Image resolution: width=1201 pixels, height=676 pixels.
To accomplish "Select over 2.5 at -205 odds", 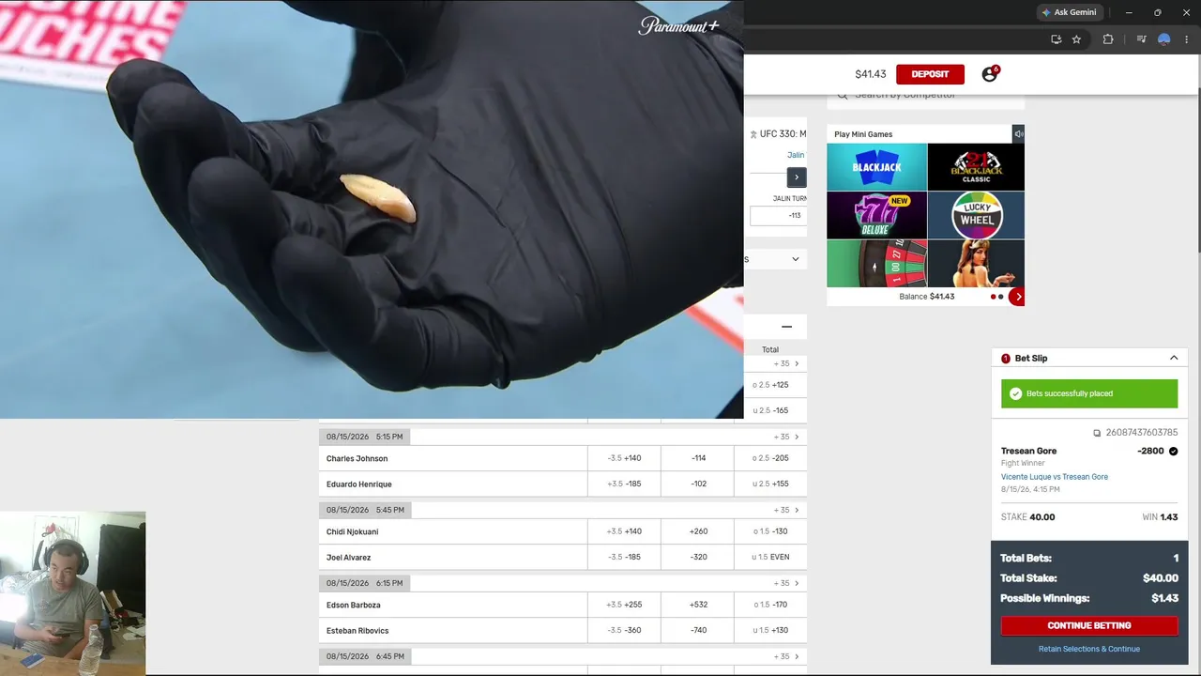I will click(770, 458).
